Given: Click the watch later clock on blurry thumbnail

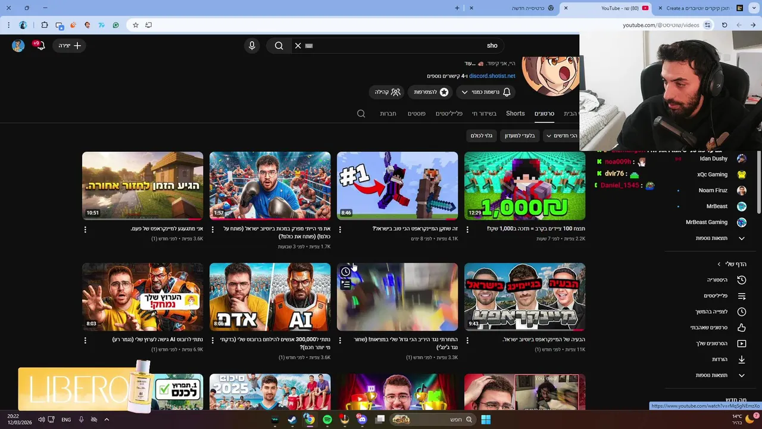Looking at the screenshot, I should point(346,272).
